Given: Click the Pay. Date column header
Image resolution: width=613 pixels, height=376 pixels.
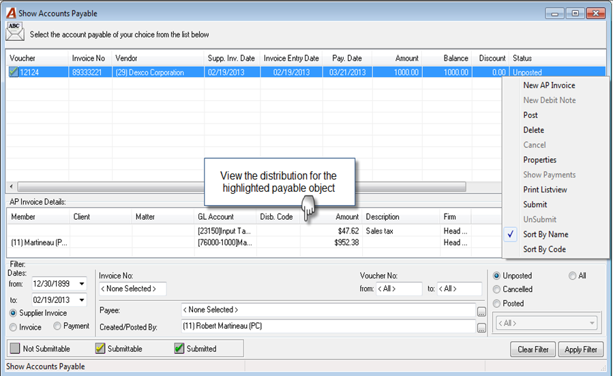Looking at the screenshot, I should pos(347,58).
